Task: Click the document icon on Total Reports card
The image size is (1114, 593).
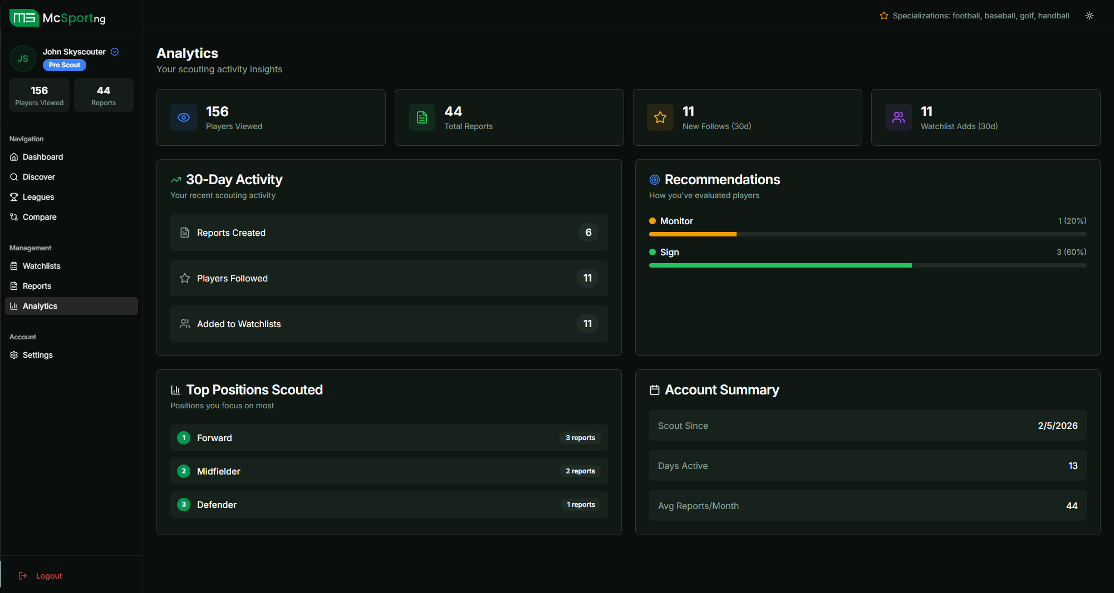Action: point(422,117)
